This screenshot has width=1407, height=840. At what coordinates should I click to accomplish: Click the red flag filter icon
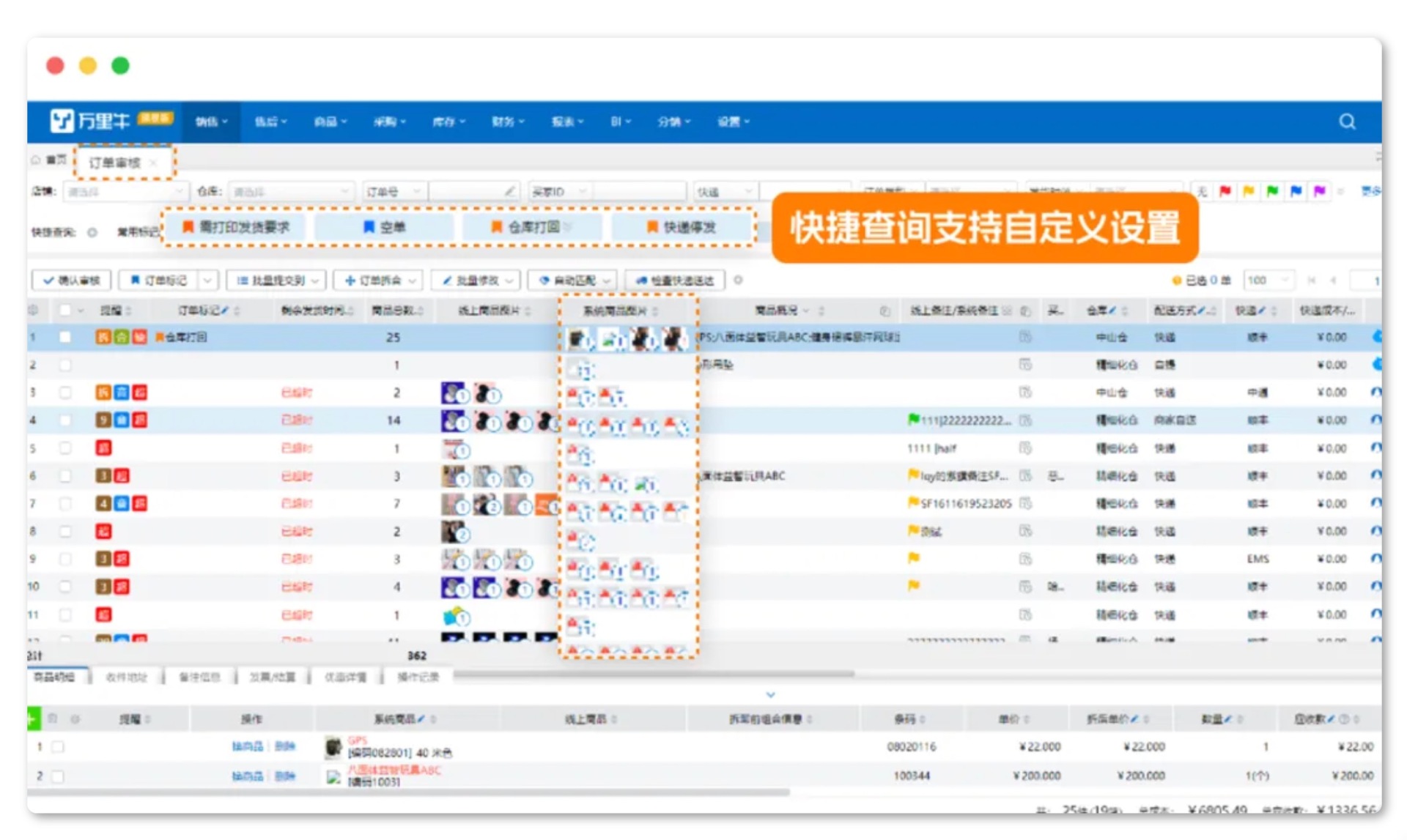[x=1225, y=191]
